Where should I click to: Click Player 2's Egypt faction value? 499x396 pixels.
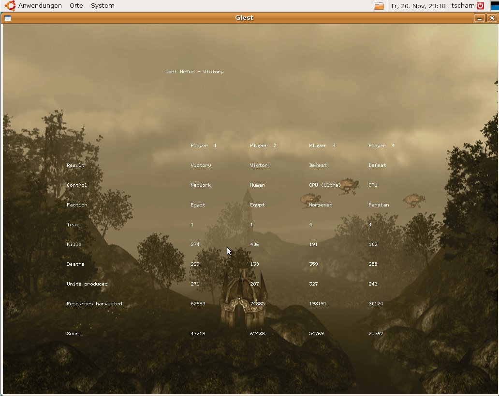[x=257, y=205]
